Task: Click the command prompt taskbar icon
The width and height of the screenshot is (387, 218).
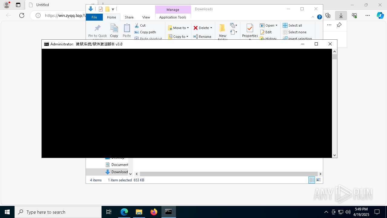Action: pyautogui.click(x=168, y=212)
